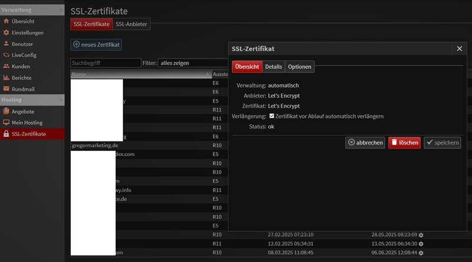Viewport: 472px width, 262px height.
Task: Click the neues Zertifikat button
Action: click(x=96, y=45)
